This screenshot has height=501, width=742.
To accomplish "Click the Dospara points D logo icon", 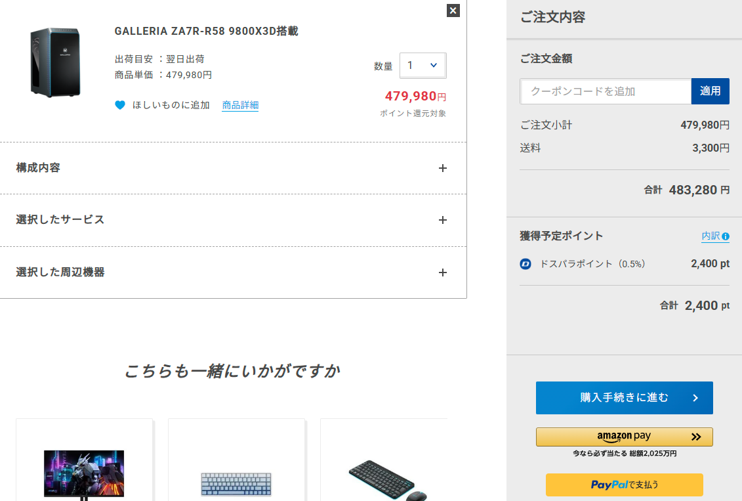I will coord(526,264).
